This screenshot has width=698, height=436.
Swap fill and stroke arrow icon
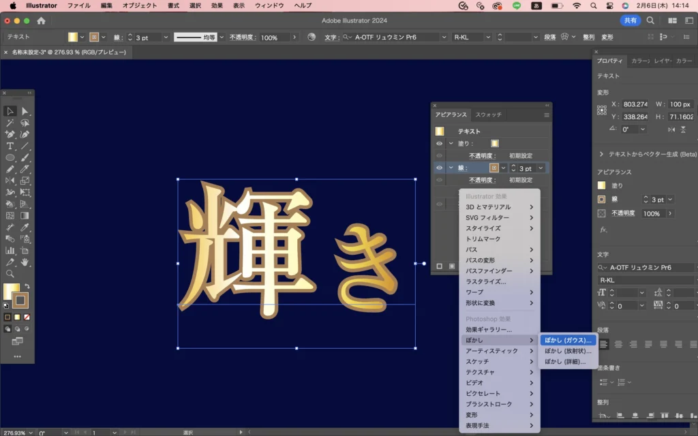click(x=28, y=287)
